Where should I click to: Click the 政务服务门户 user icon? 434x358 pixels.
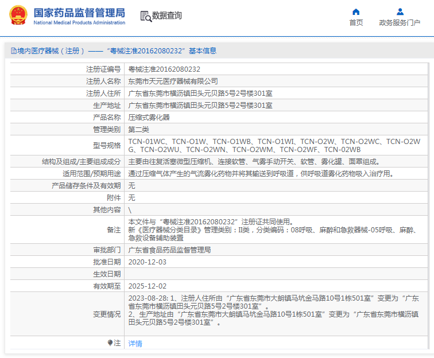[400, 11]
